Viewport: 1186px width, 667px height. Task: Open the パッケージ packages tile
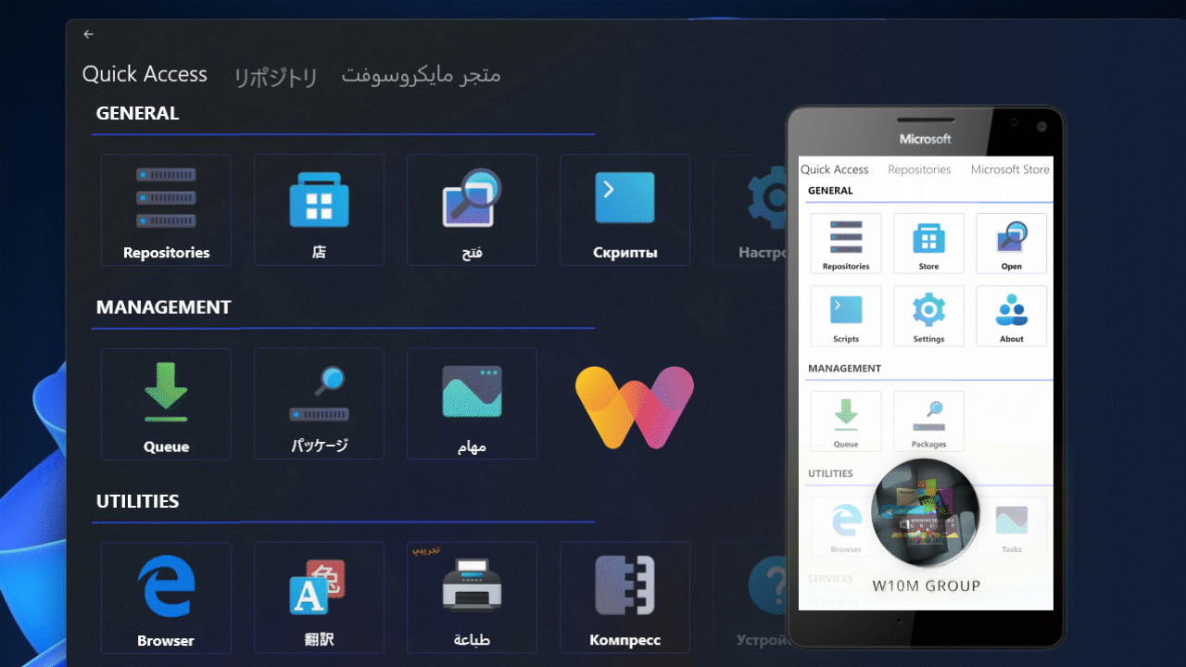tap(319, 404)
